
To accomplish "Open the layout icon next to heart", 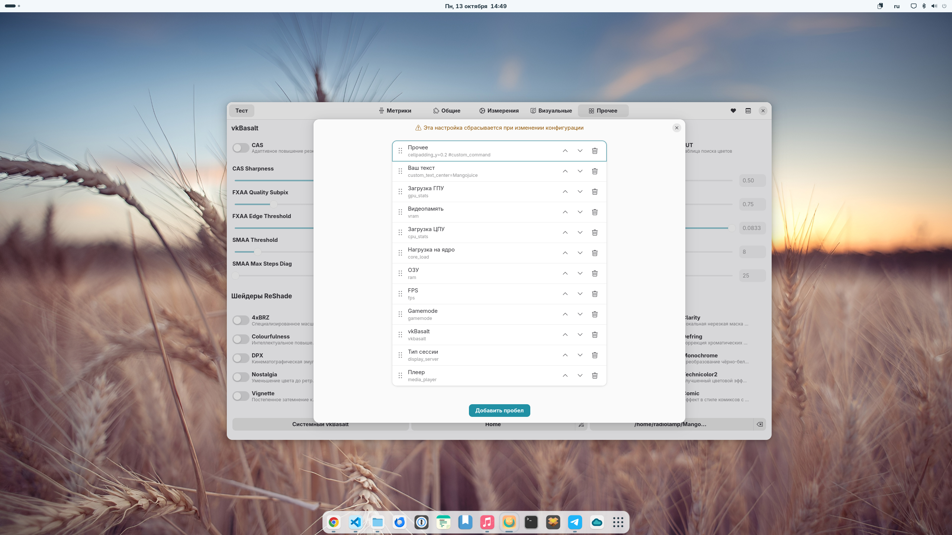I will (x=748, y=111).
